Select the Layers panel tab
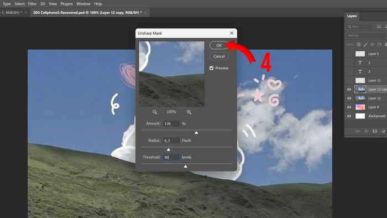Screen dimensions: 387x218 click(352, 16)
